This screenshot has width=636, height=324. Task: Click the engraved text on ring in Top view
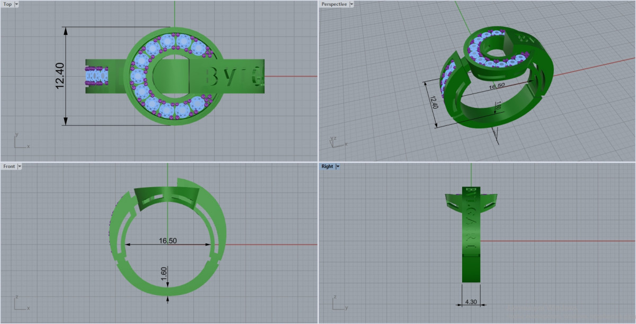pos(234,77)
